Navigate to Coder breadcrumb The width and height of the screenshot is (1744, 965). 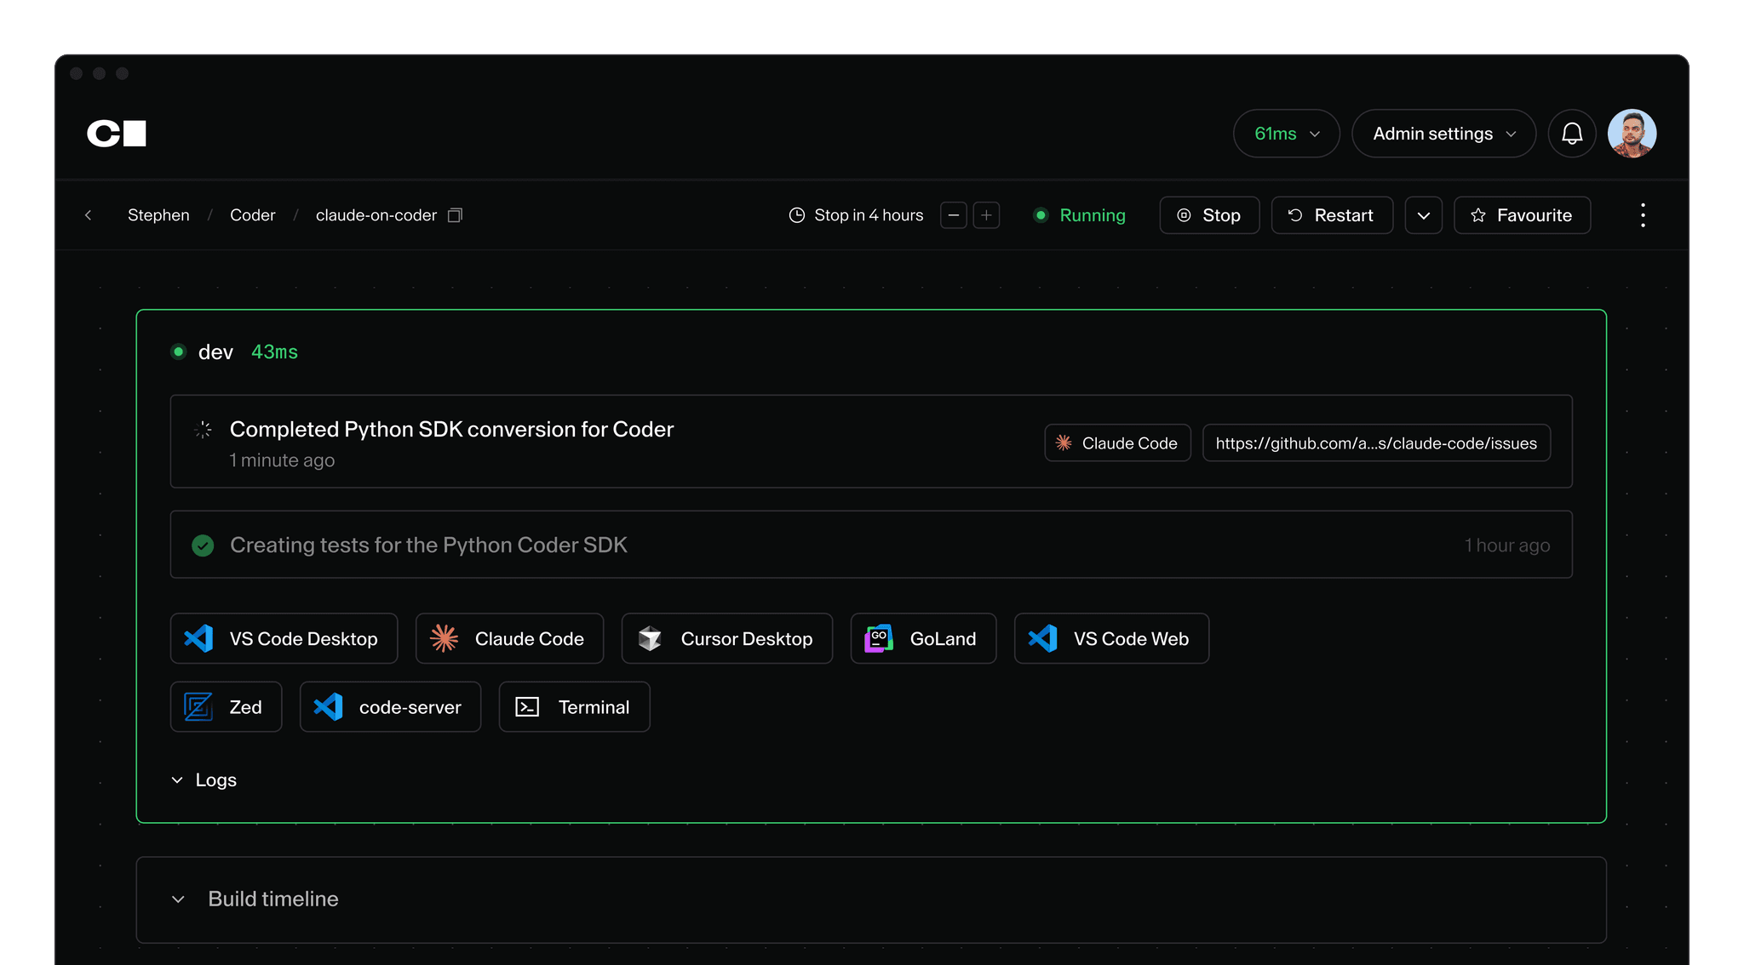pos(253,215)
